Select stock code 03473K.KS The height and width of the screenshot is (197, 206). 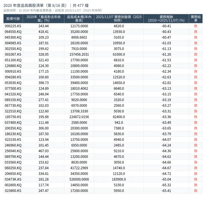coord(13,179)
